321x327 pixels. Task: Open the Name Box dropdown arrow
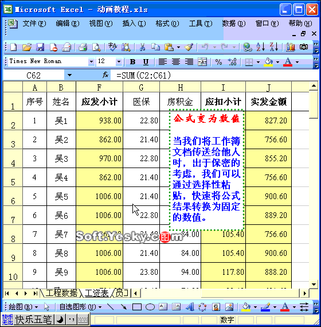69,75
